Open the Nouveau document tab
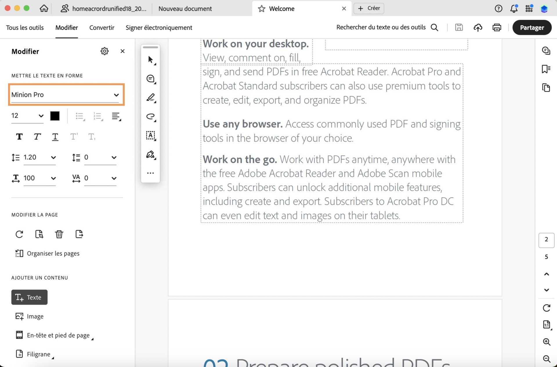557x367 pixels. click(185, 9)
